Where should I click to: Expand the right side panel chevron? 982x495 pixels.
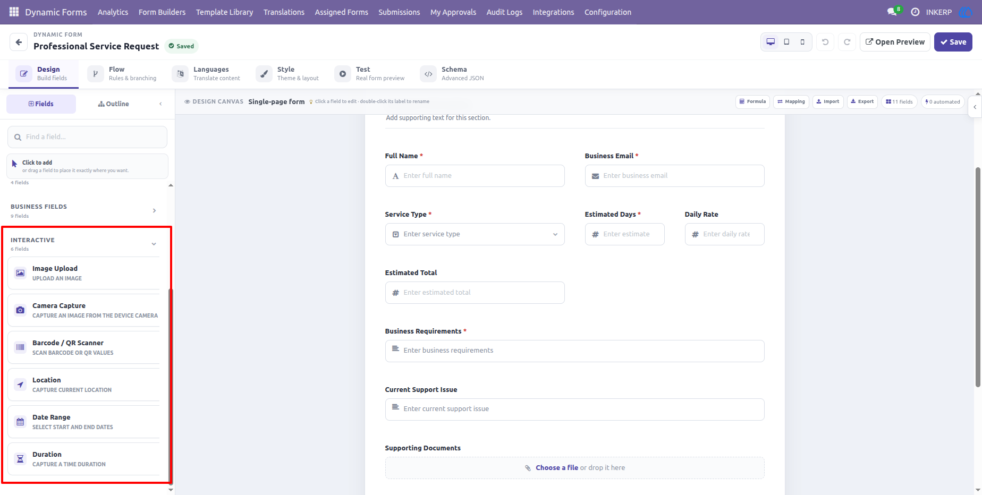[x=975, y=107]
